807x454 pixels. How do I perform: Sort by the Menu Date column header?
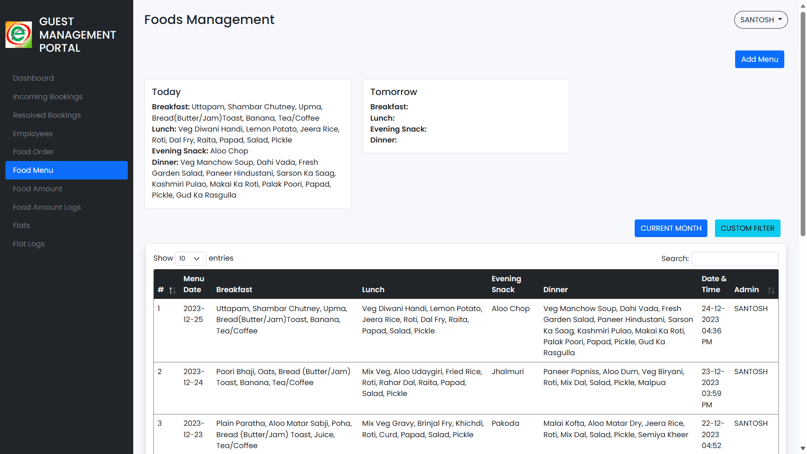pyautogui.click(x=193, y=284)
